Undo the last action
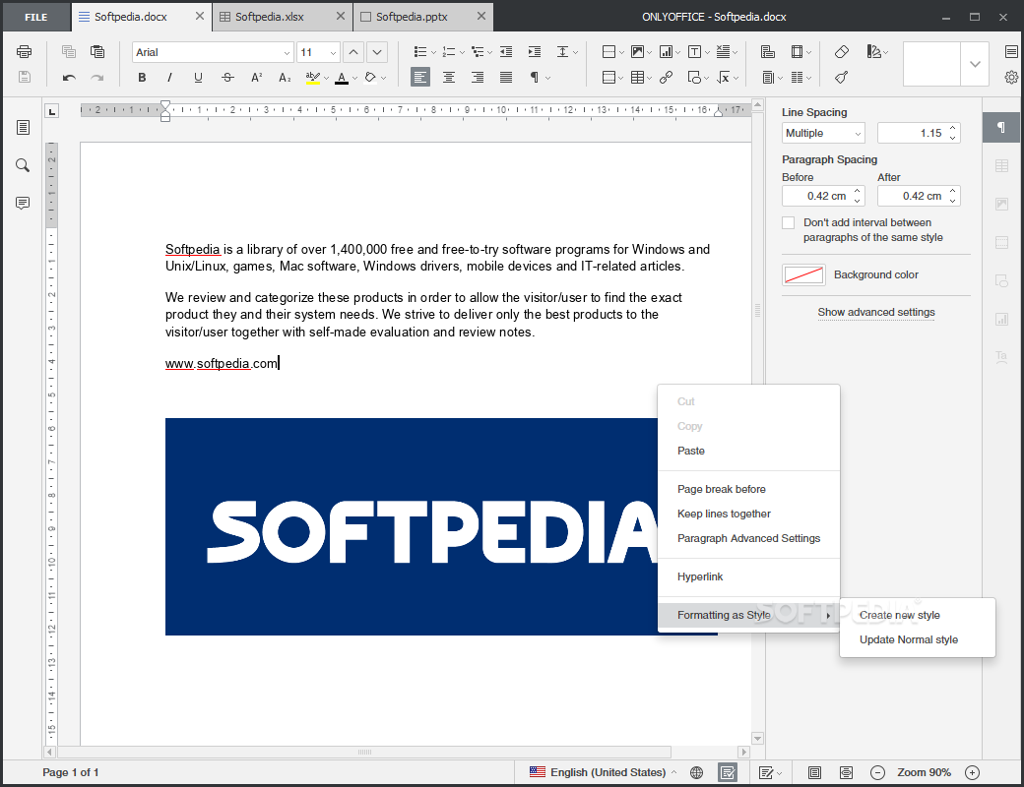The image size is (1024, 787). pyautogui.click(x=69, y=78)
